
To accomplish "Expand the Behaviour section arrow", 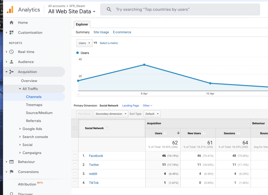I will [7, 162].
